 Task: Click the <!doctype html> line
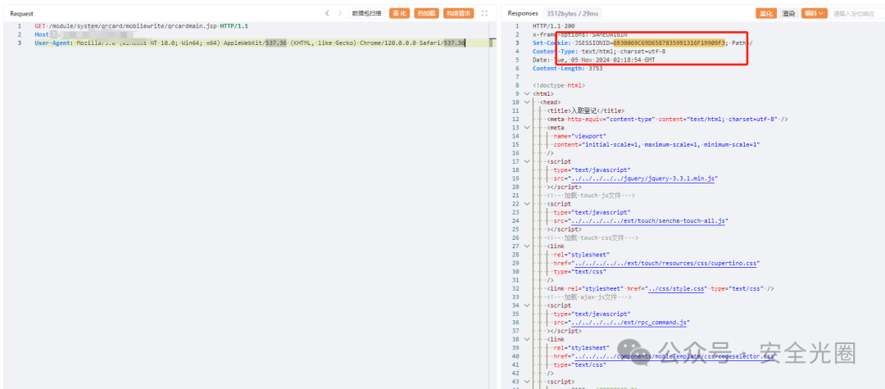(x=559, y=85)
